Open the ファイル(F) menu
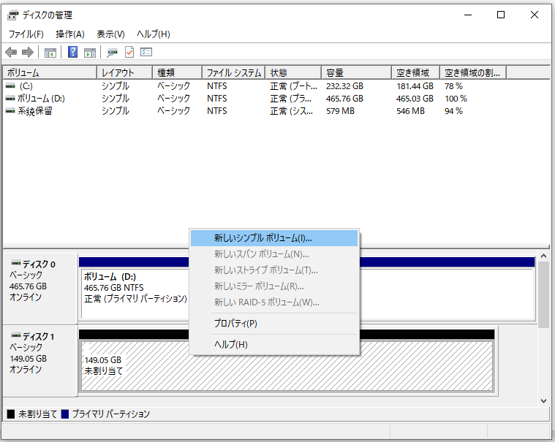This screenshot has width=555, height=442. click(26, 34)
